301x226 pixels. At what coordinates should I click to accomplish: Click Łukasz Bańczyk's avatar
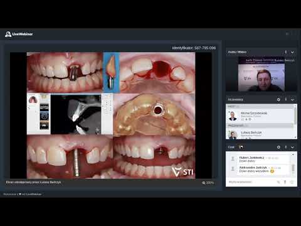[233, 135]
